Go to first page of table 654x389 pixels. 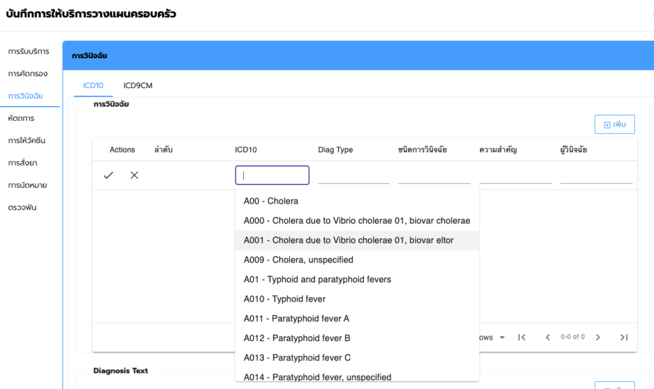[x=522, y=337]
